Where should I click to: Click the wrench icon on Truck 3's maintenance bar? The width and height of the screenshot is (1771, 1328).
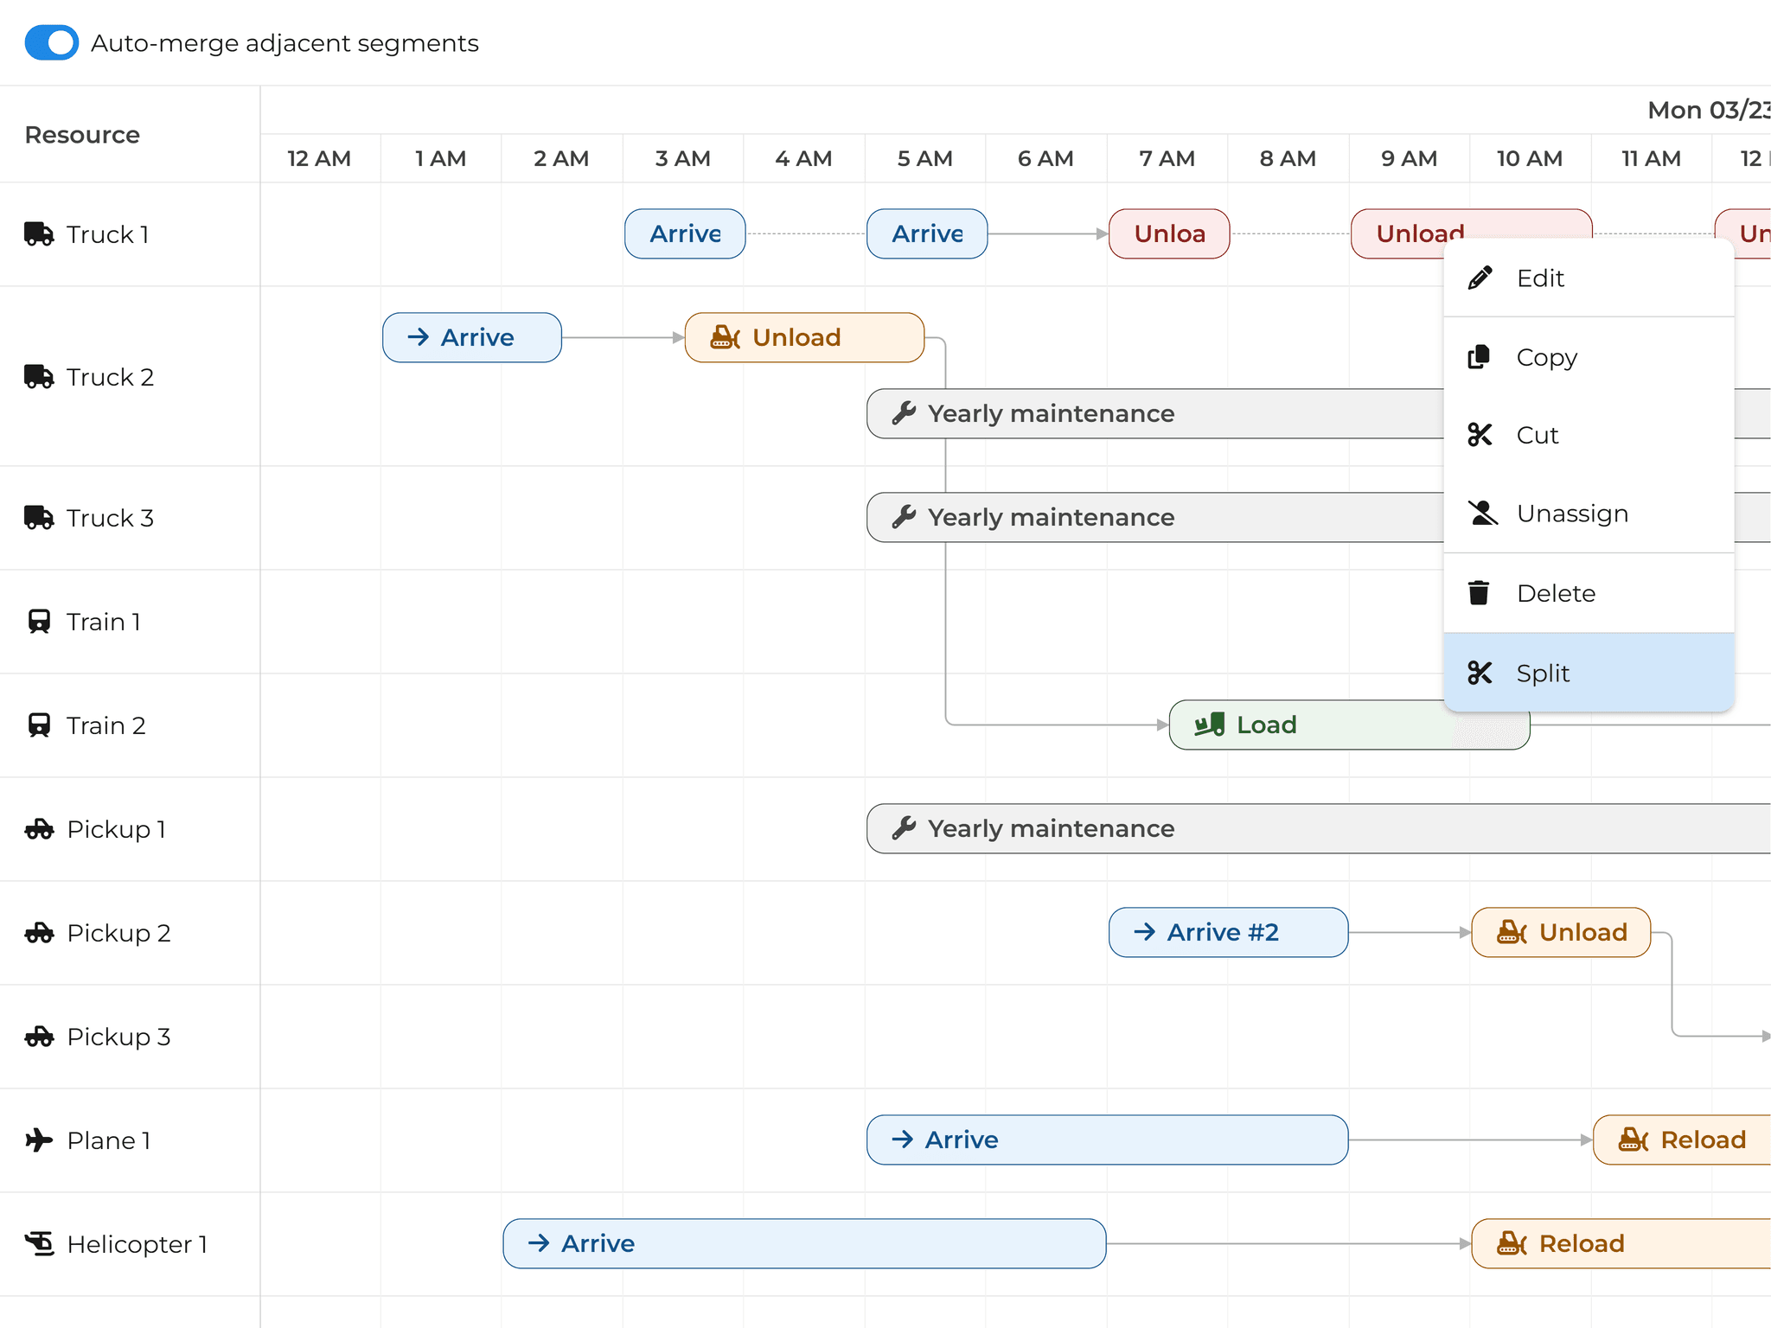[903, 517]
